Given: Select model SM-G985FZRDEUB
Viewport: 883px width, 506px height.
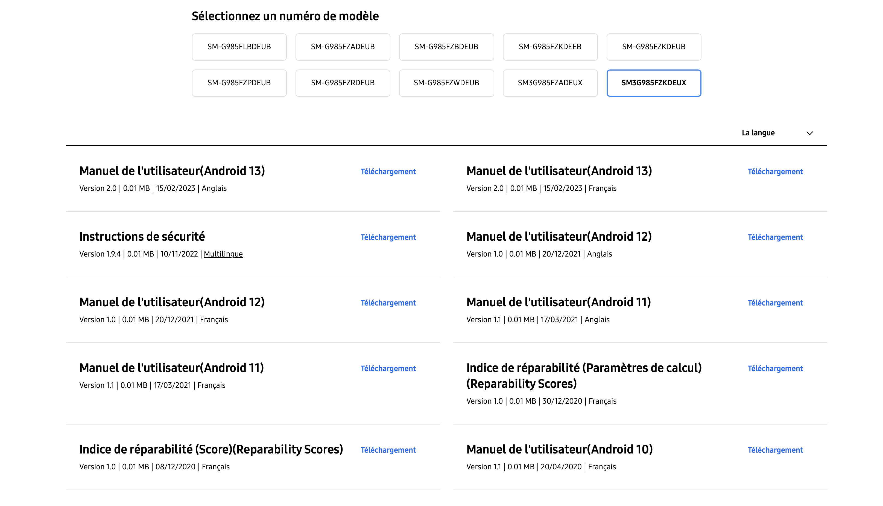Looking at the screenshot, I should coord(343,83).
